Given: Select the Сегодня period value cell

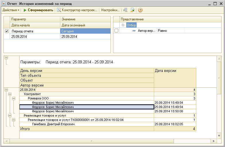Looking at the screenshot, I should 85,31.
